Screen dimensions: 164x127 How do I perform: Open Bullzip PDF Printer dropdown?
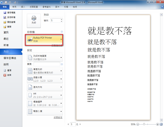pyautogui.click(x=45, y=39)
